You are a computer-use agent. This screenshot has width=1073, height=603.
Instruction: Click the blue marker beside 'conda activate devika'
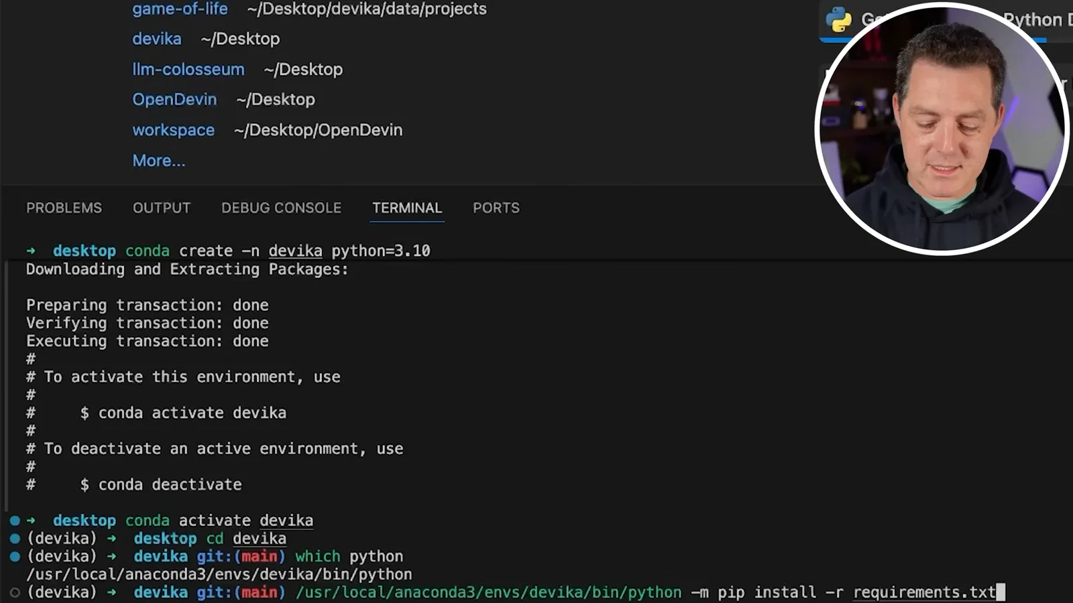(x=15, y=521)
